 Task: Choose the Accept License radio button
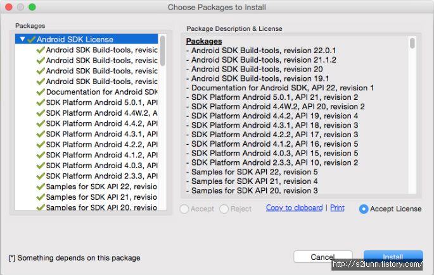coord(364,209)
